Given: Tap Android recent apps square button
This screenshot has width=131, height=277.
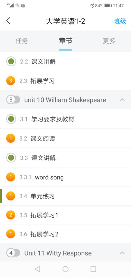Looking at the screenshot, I should click(93, 269).
